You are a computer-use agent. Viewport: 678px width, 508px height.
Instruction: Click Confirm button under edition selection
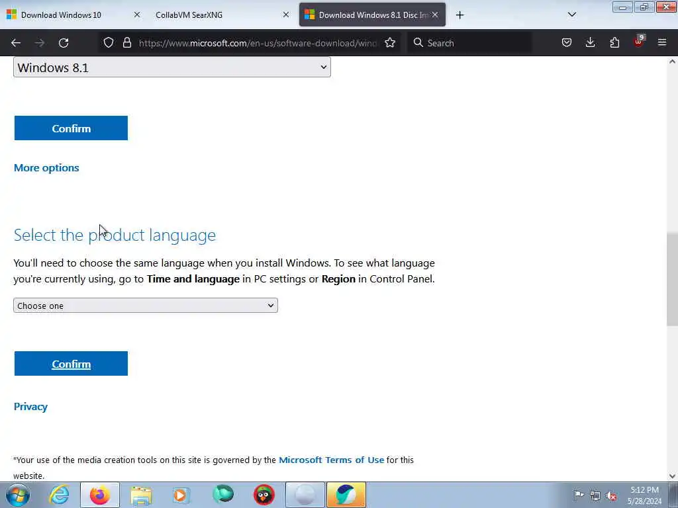click(x=71, y=128)
